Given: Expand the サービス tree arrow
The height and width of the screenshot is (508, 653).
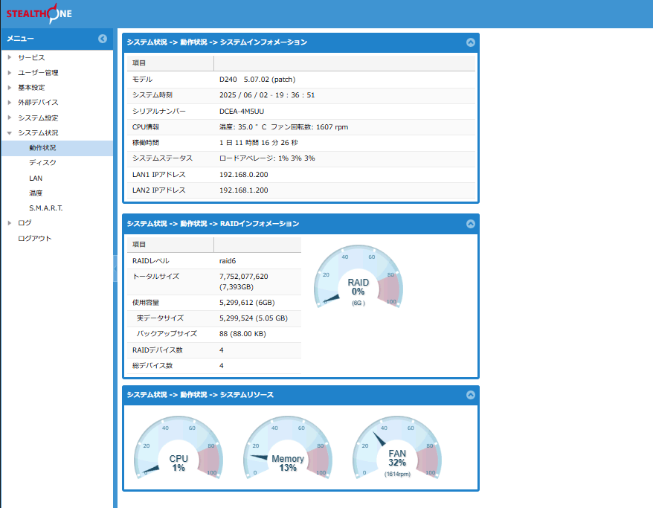Looking at the screenshot, I should coord(10,57).
